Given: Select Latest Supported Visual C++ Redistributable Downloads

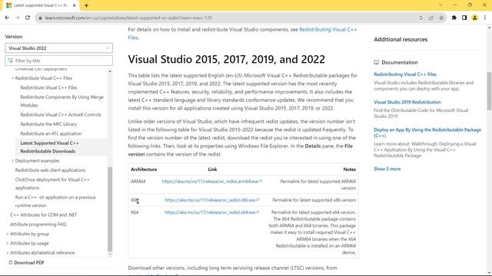Looking at the screenshot, I should pos(49,147).
